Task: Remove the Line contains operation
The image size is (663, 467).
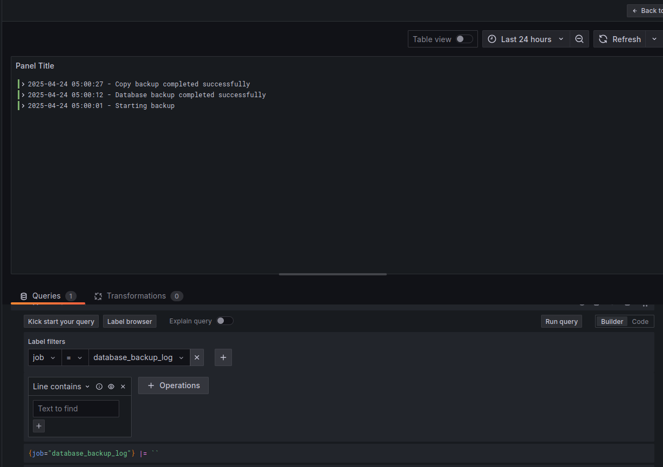Action: tap(123, 386)
